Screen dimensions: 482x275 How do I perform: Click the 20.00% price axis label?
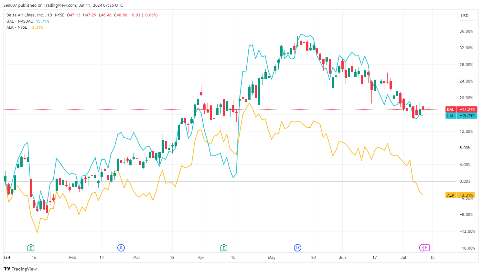[466, 98]
